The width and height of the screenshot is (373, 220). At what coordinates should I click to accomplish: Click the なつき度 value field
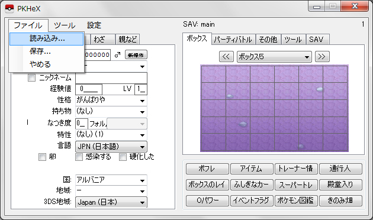82,124
